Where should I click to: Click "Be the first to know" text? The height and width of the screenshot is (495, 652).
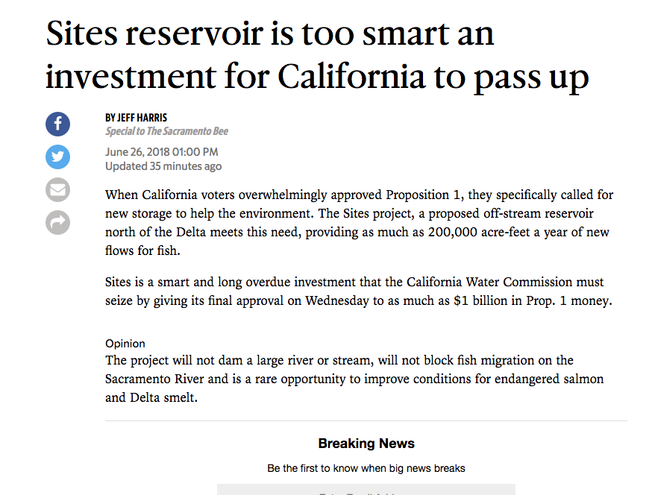tap(366, 468)
